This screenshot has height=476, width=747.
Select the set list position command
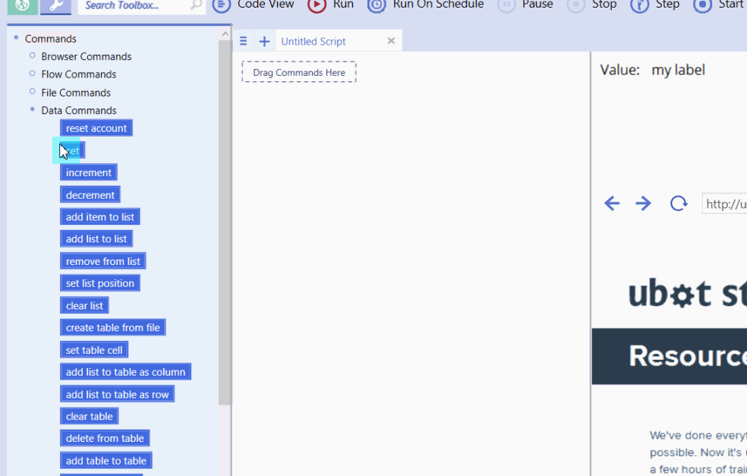pos(100,283)
